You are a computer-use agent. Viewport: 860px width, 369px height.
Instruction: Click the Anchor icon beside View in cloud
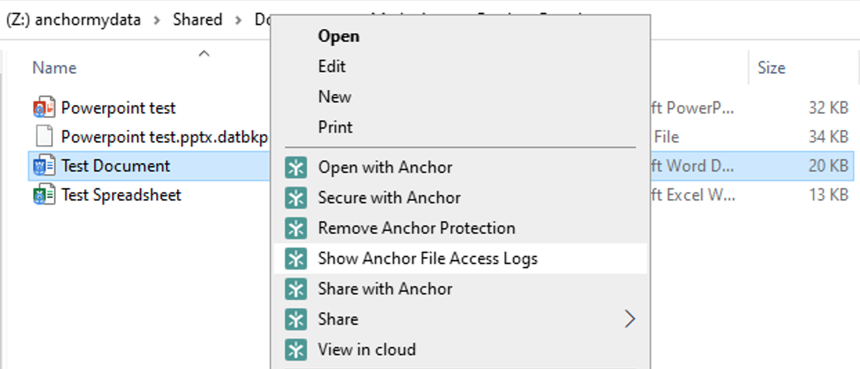pyautogui.click(x=296, y=350)
